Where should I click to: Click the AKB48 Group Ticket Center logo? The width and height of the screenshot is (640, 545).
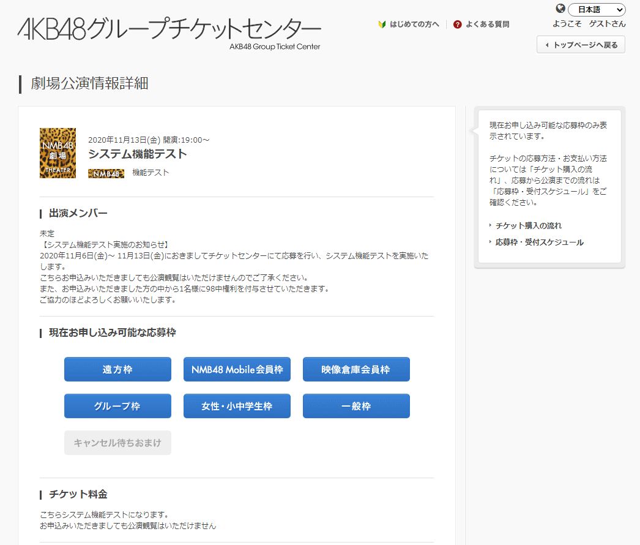click(169, 34)
